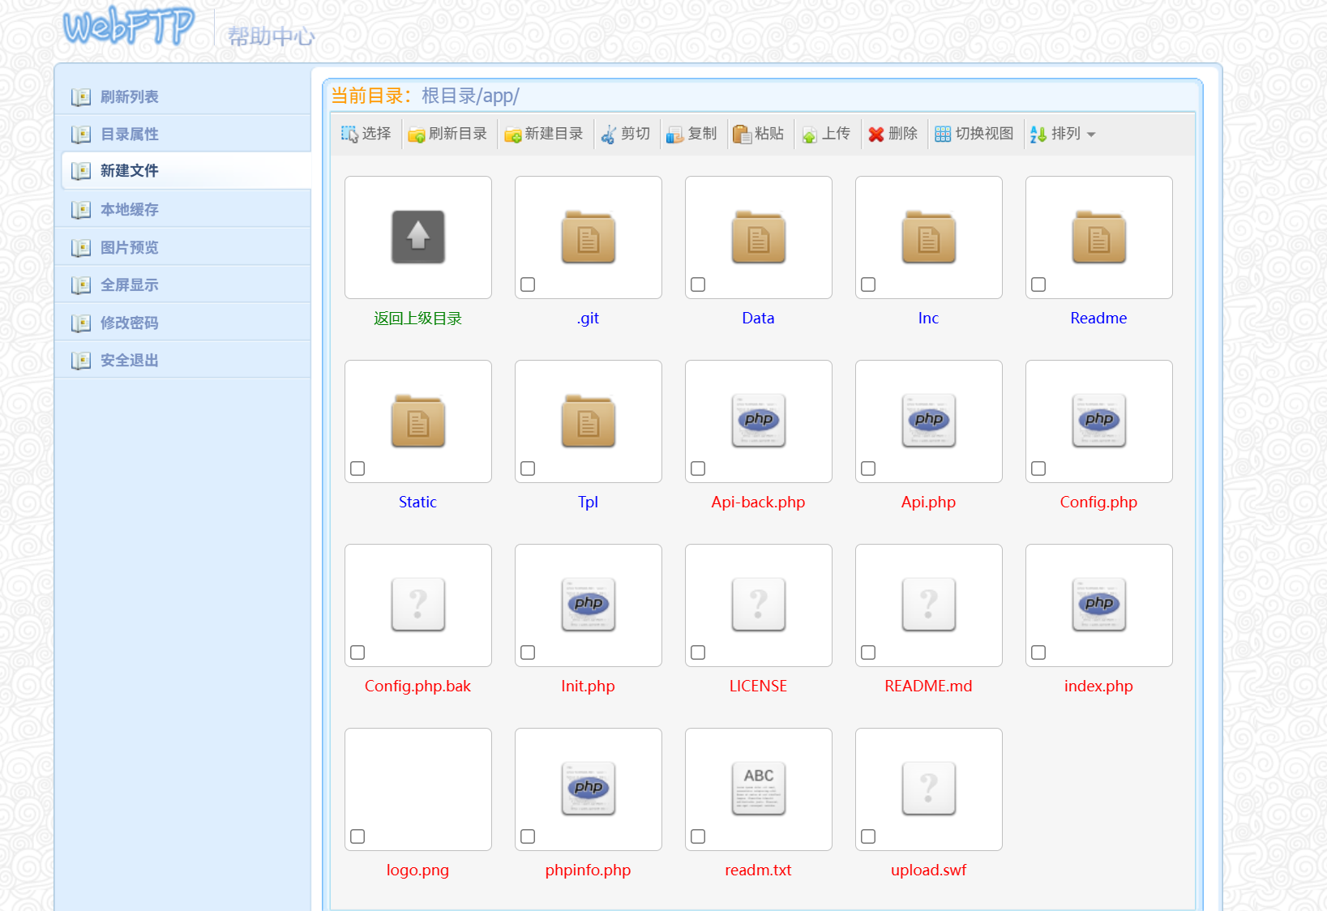Choose Change Password (修改密码) in sidebar
This screenshot has height=911, width=1327.
129,323
